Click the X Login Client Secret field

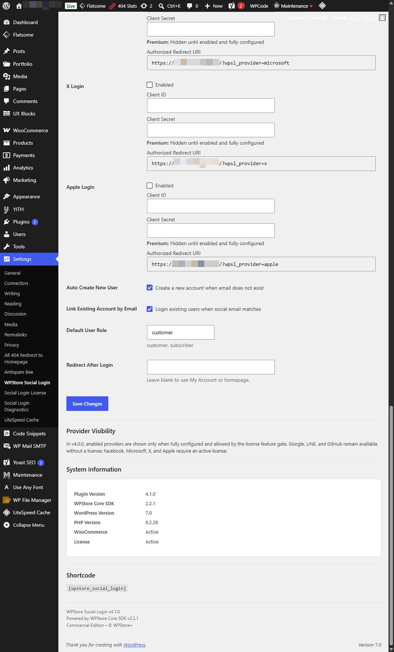211,130
